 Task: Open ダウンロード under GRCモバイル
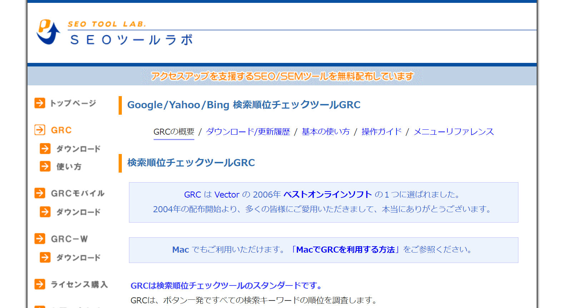click(x=78, y=212)
